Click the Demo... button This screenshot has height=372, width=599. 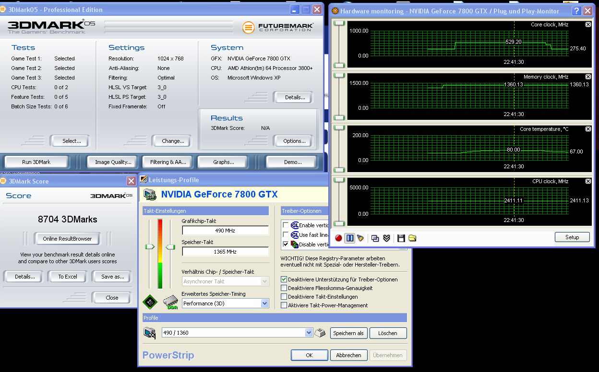pos(293,162)
